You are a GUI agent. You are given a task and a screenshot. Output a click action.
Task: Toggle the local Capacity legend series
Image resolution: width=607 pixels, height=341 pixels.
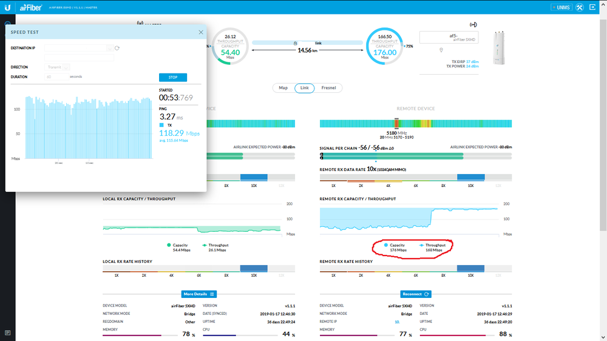click(x=180, y=245)
